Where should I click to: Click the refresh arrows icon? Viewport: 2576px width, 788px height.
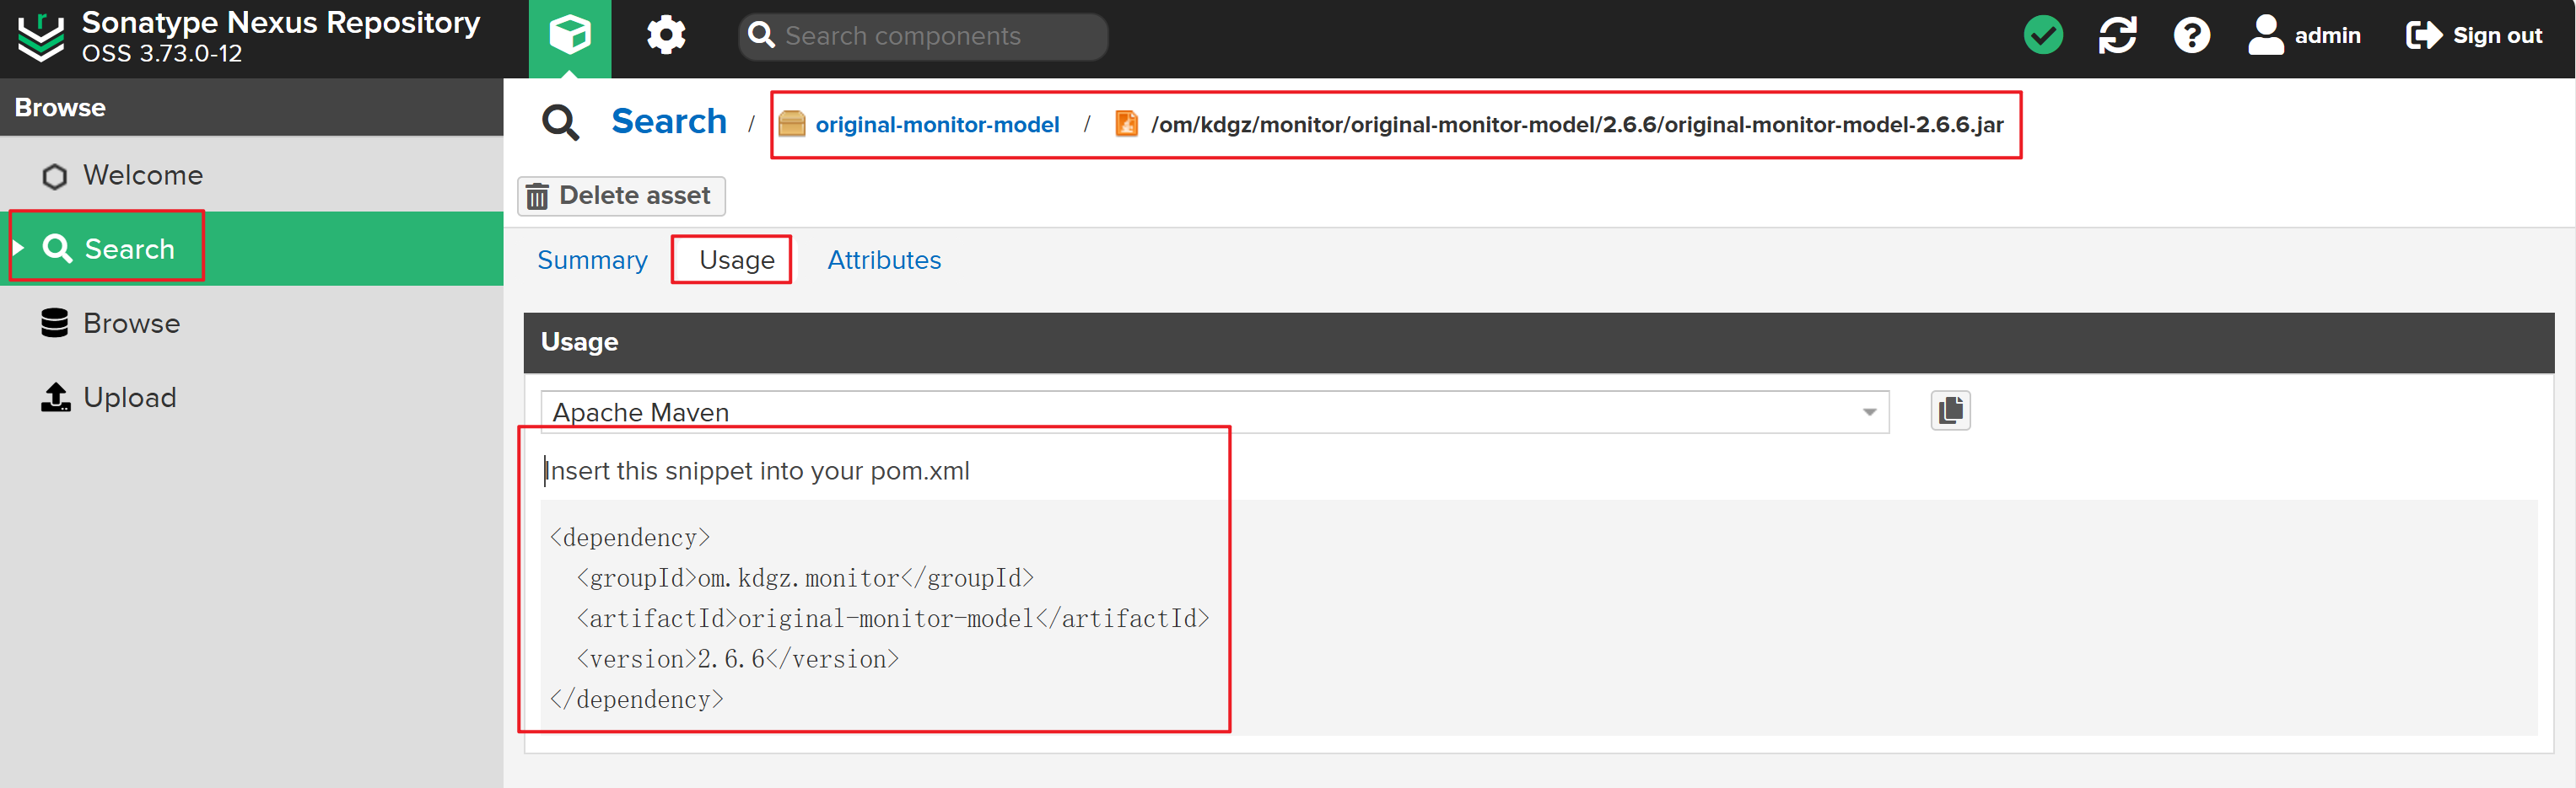[x=2117, y=35]
